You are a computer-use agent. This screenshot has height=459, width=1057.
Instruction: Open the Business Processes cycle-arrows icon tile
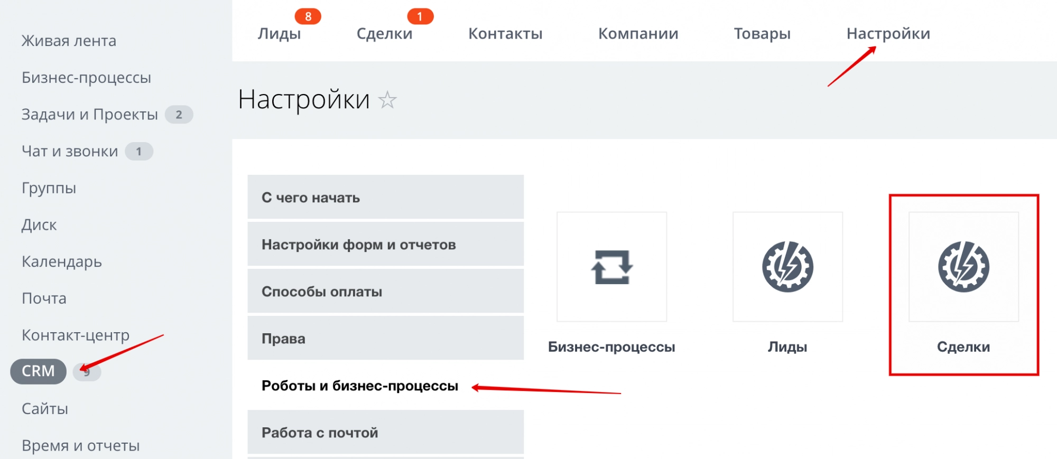point(611,267)
